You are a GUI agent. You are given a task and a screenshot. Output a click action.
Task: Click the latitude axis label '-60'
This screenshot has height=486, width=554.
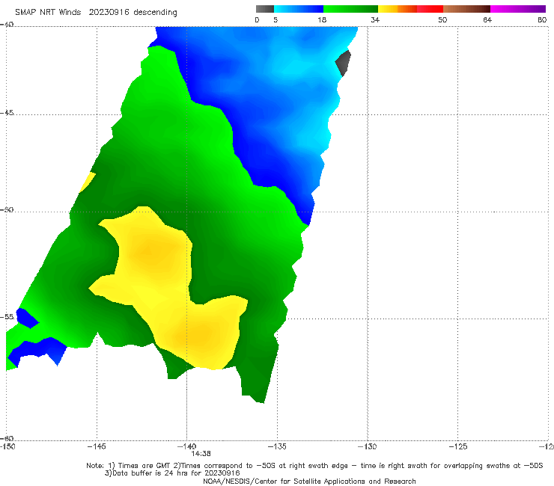(7, 438)
